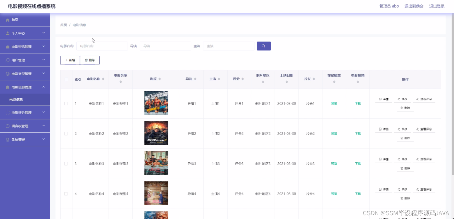The image size is (454, 219).
Task: Click the 新增 button
Action: pos(70,60)
